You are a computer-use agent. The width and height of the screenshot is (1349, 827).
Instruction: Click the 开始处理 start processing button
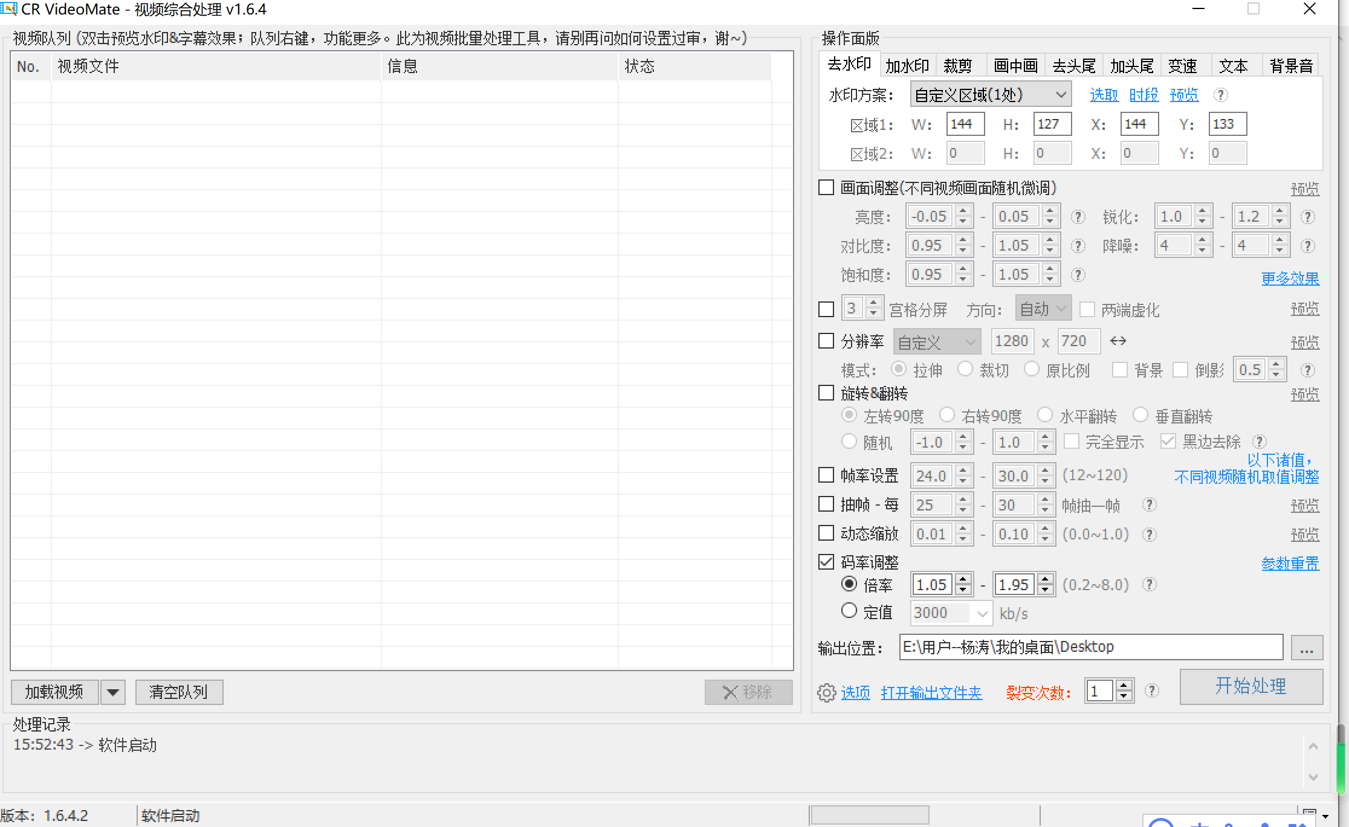[1252, 686]
